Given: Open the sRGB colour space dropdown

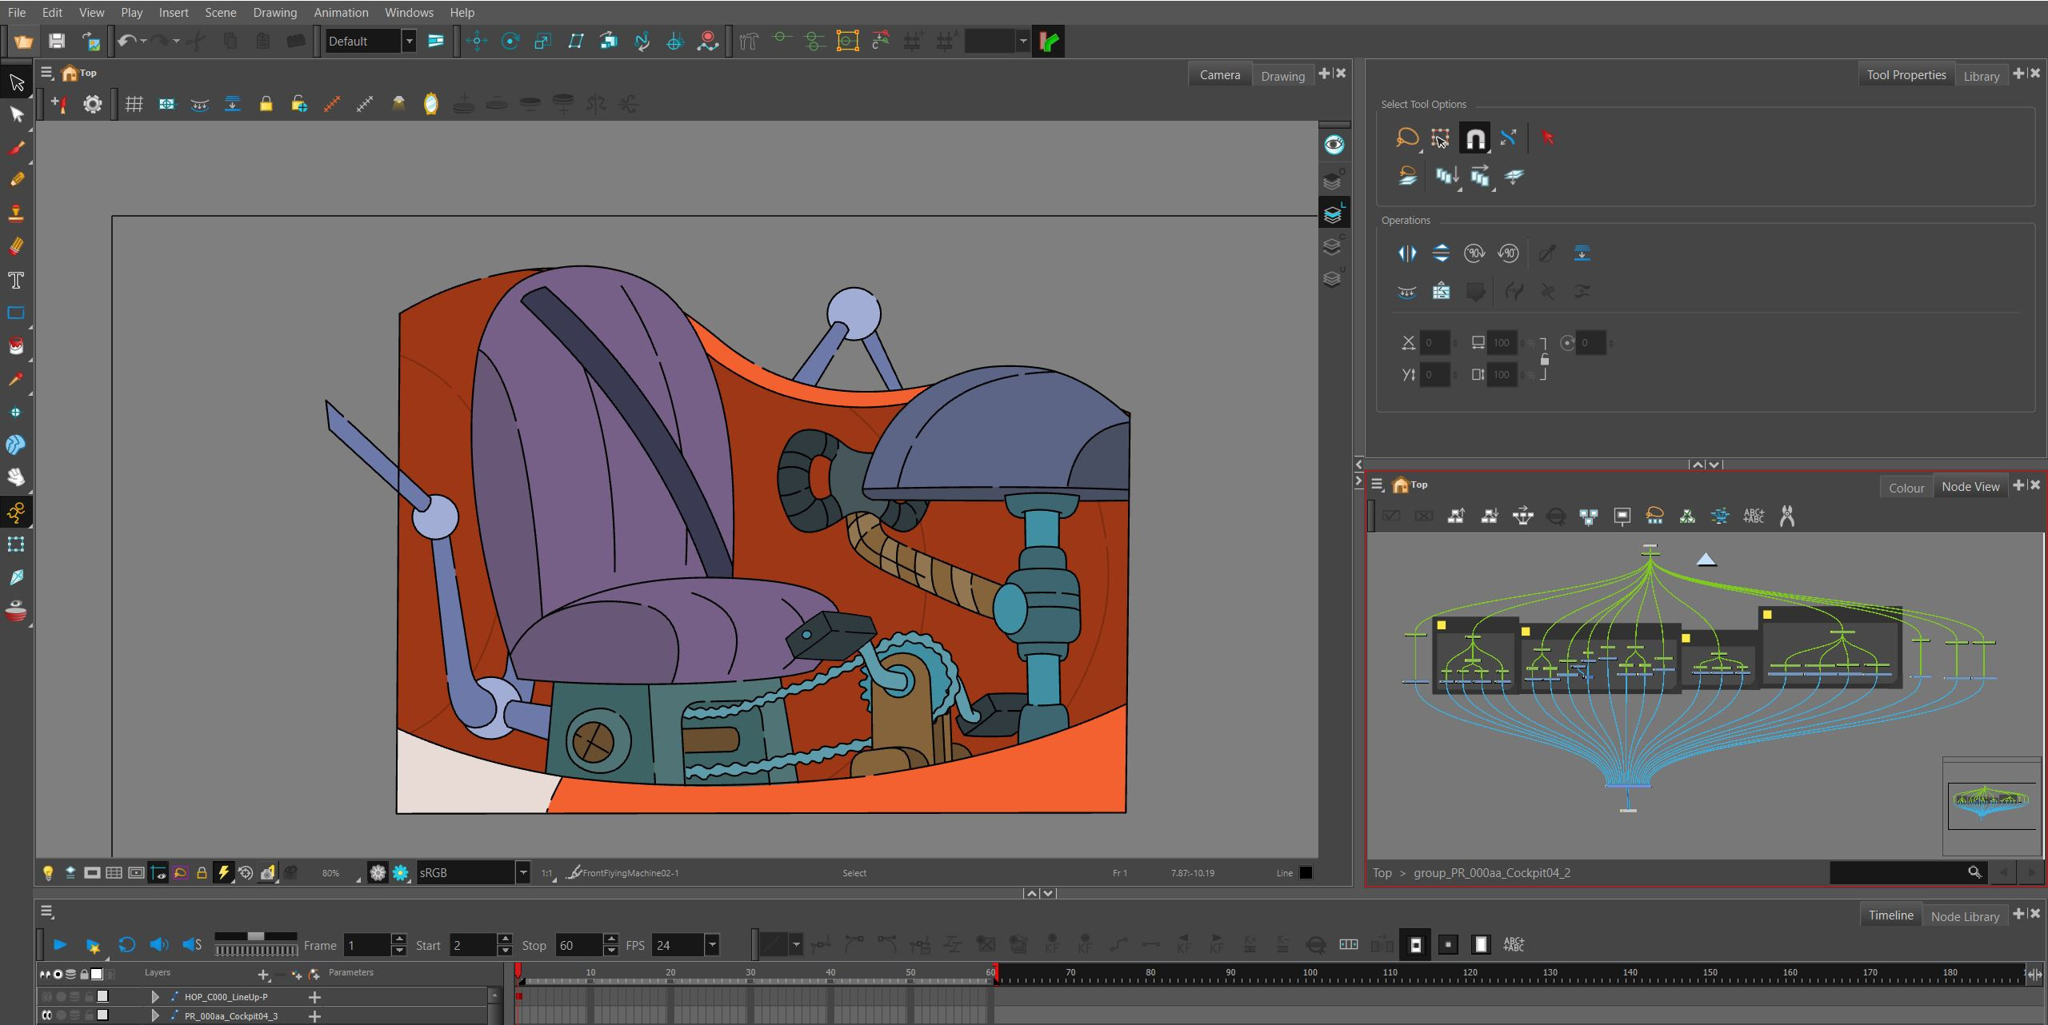Looking at the screenshot, I should pos(523,872).
